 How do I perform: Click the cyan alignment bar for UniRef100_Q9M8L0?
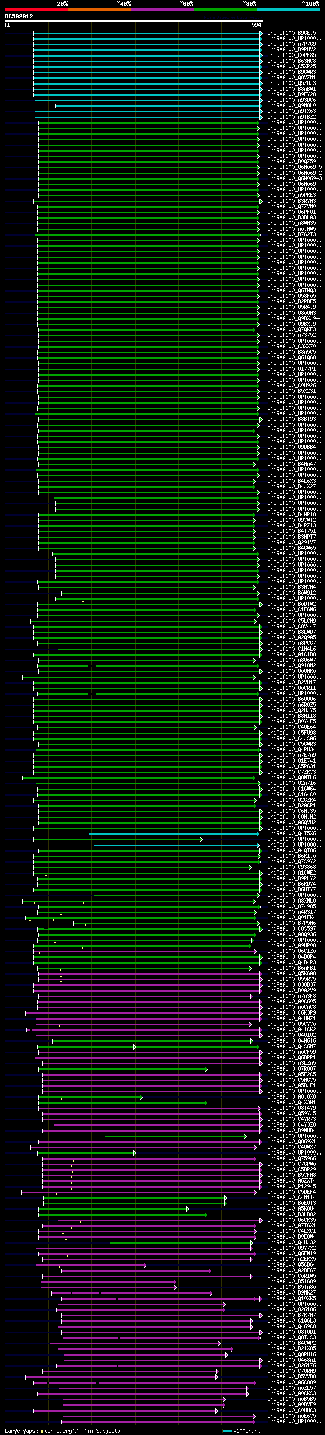tap(158, 106)
